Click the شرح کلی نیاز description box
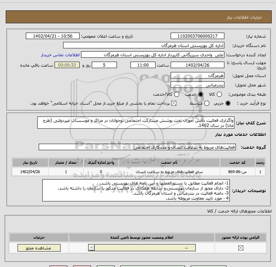 (136, 123)
